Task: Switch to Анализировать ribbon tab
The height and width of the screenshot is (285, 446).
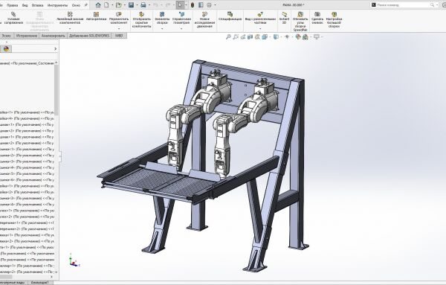Action: 54,36
